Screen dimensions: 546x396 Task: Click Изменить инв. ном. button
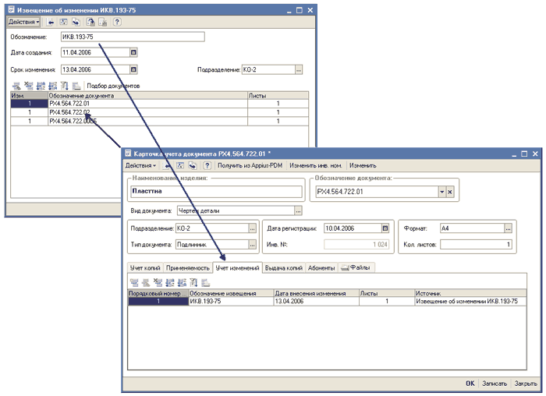(x=315, y=165)
